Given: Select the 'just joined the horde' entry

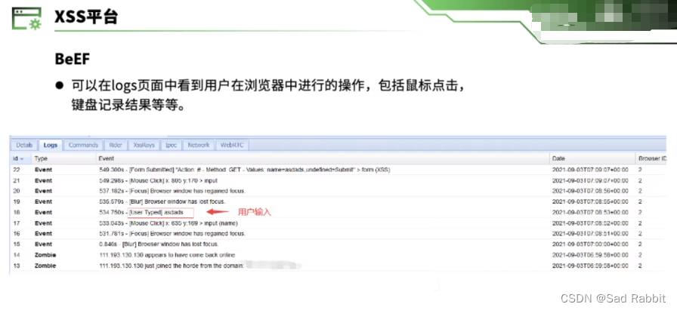Looking at the screenshot, I should tap(172, 266).
